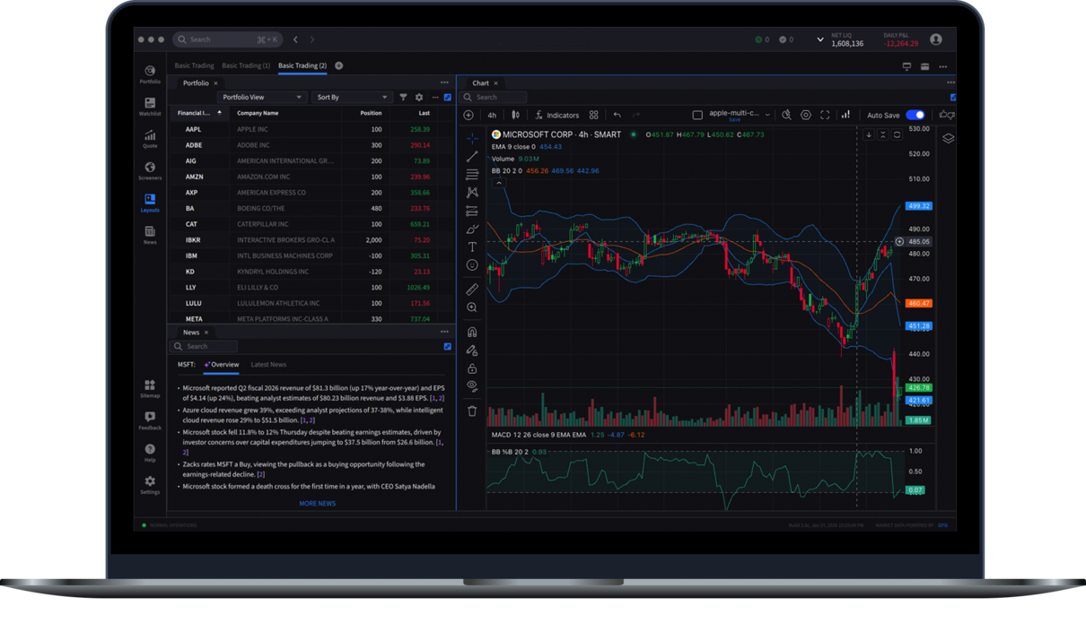1086x623 pixels.
Task: Open the Sort By dropdown
Action: tap(351, 97)
